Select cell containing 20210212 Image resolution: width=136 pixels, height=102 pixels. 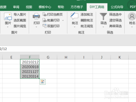click(x=30, y=62)
